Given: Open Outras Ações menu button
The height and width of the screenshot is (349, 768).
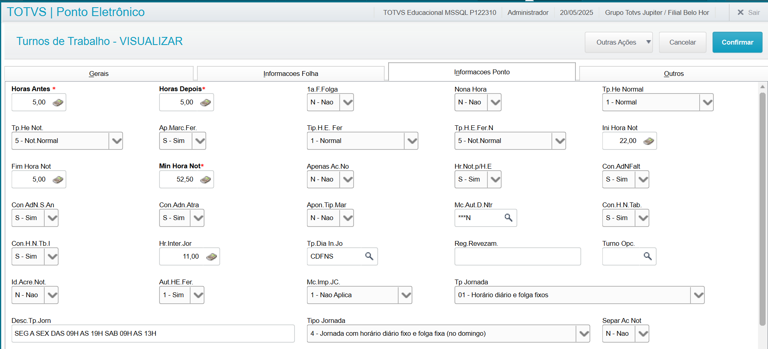Looking at the screenshot, I should [x=618, y=42].
